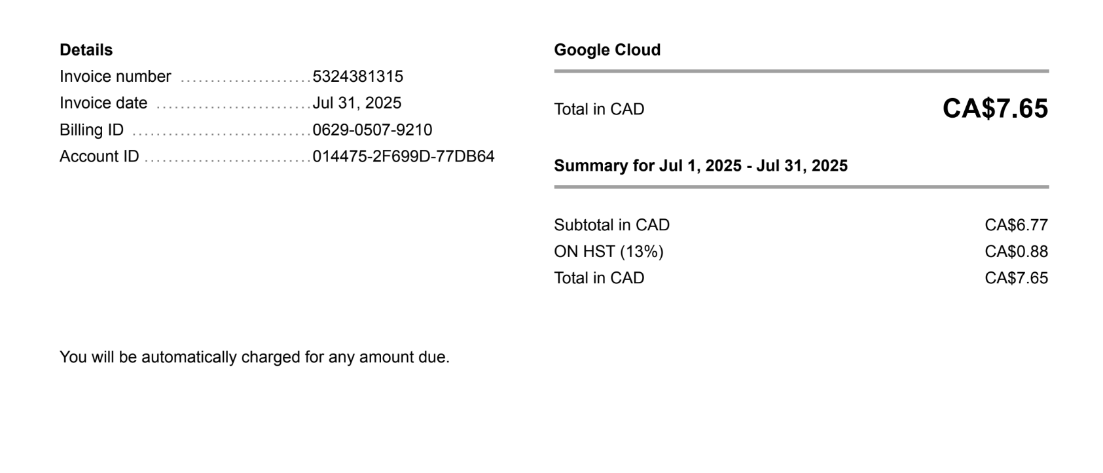Image resolution: width=1103 pixels, height=473 pixels.
Task: Click the automatically charged notice text
Action: coord(254,357)
